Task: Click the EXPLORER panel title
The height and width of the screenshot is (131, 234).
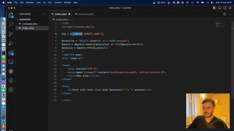Action: click(x=25, y=14)
